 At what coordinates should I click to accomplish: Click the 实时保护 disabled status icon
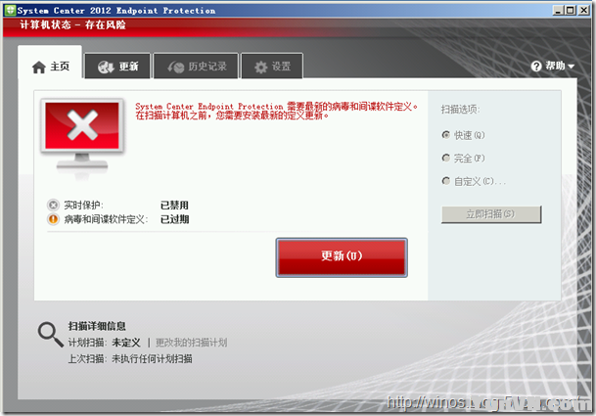tap(53, 205)
